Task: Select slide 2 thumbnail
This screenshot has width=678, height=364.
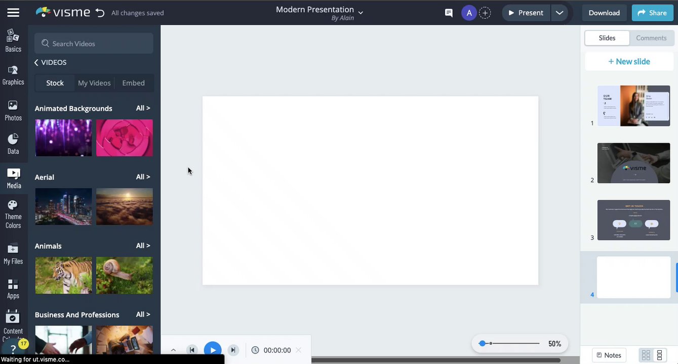Action: coord(633,163)
